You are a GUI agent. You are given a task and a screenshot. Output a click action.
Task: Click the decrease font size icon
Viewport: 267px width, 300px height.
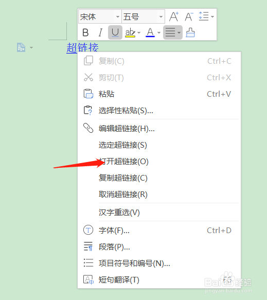[189, 16]
